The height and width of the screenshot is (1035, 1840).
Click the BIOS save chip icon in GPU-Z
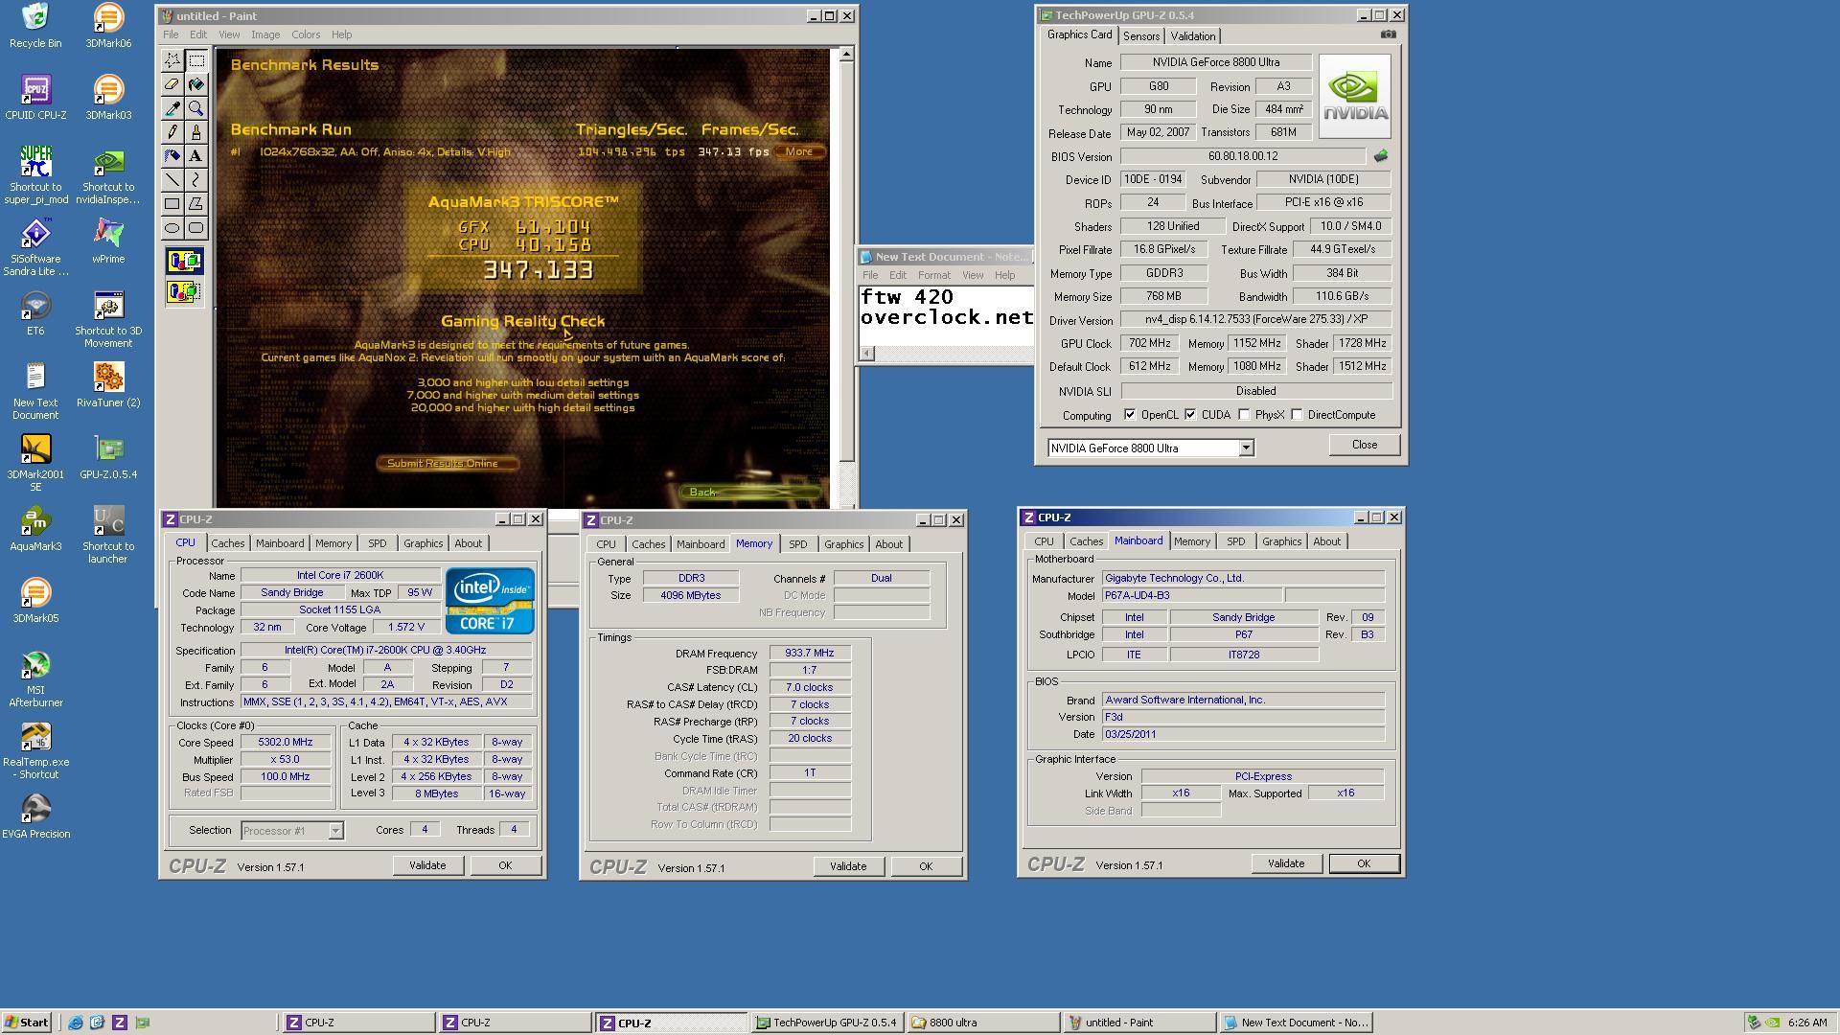pyautogui.click(x=1380, y=155)
